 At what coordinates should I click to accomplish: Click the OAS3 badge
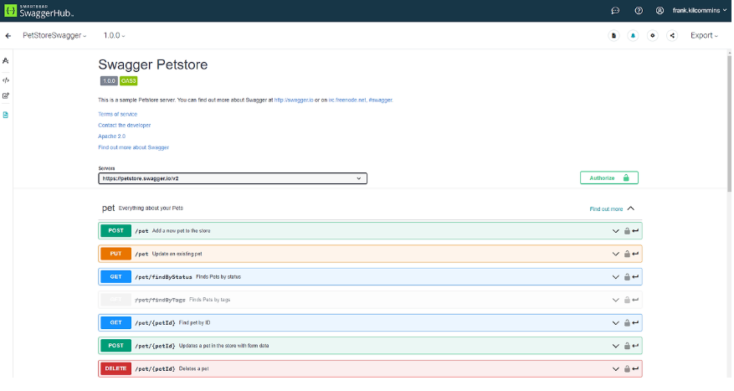pyautogui.click(x=128, y=81)
